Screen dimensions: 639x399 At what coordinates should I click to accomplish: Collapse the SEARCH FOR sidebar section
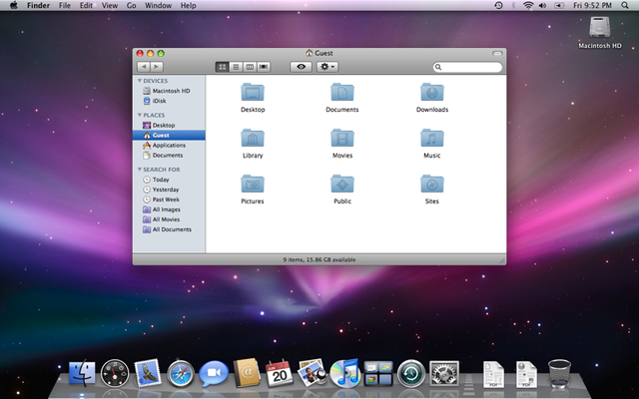pos(140,170)
